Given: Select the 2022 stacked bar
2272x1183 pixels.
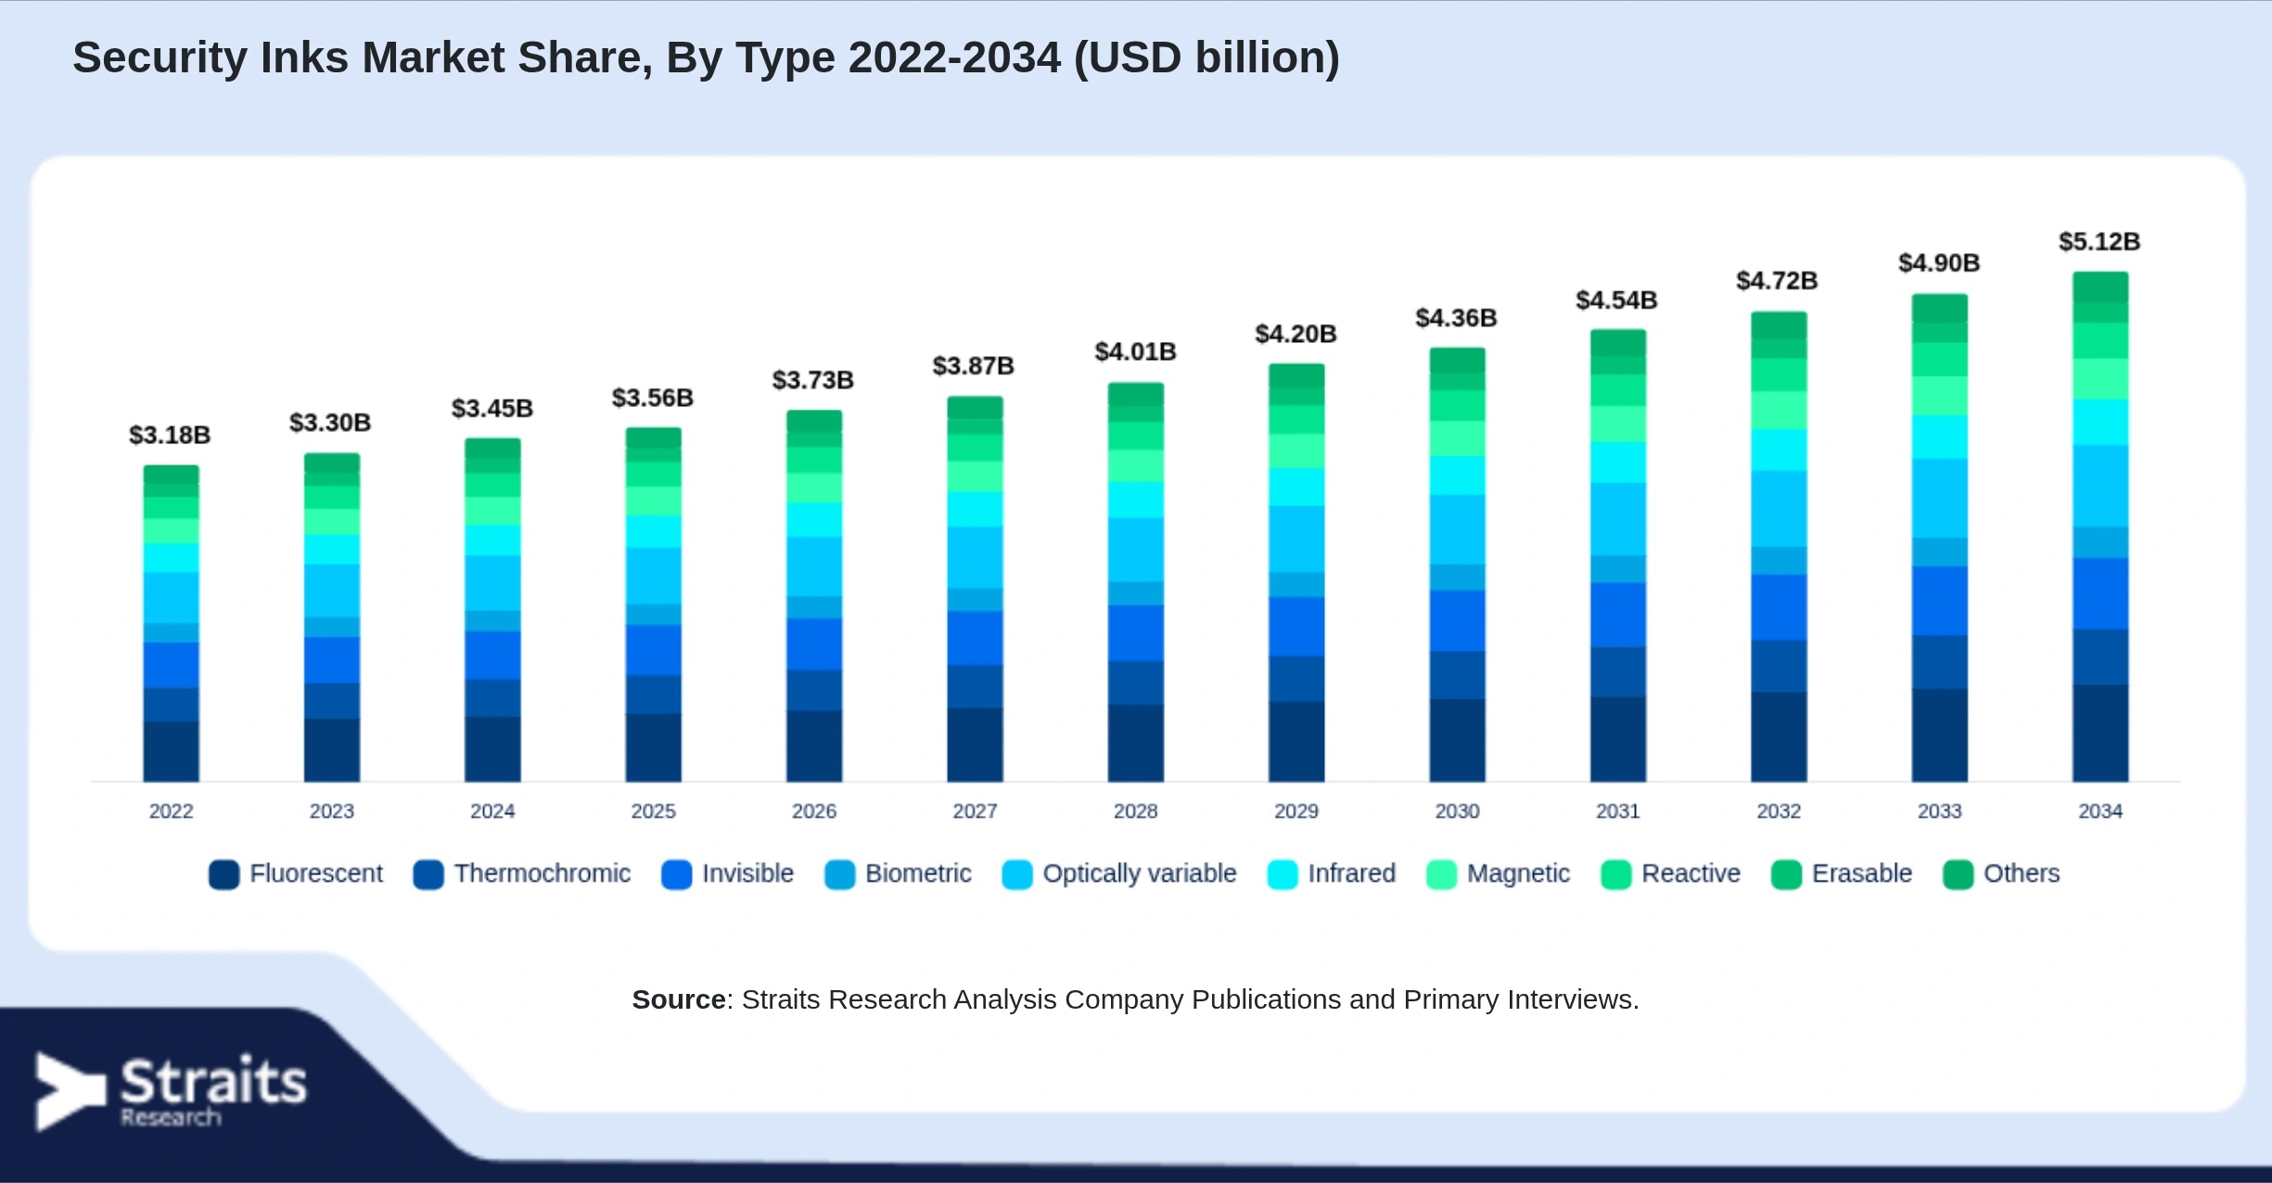Looking at the screenshot, I should [x=172, y=624].
